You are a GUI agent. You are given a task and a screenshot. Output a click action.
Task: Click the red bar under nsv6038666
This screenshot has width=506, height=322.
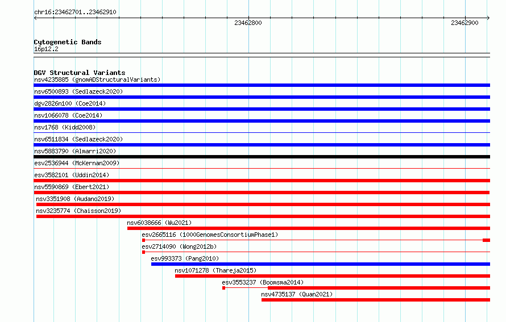click(309, 228)
